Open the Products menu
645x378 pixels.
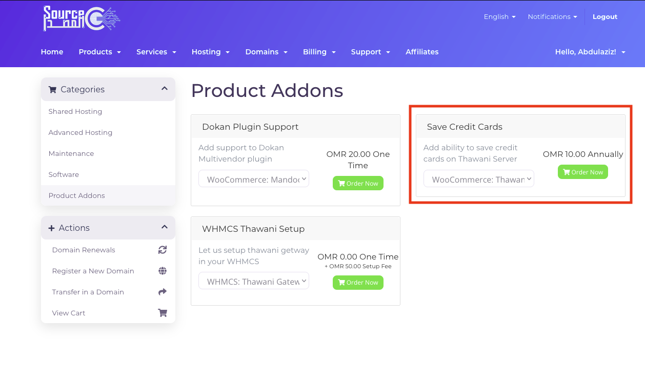click(100, 52)
